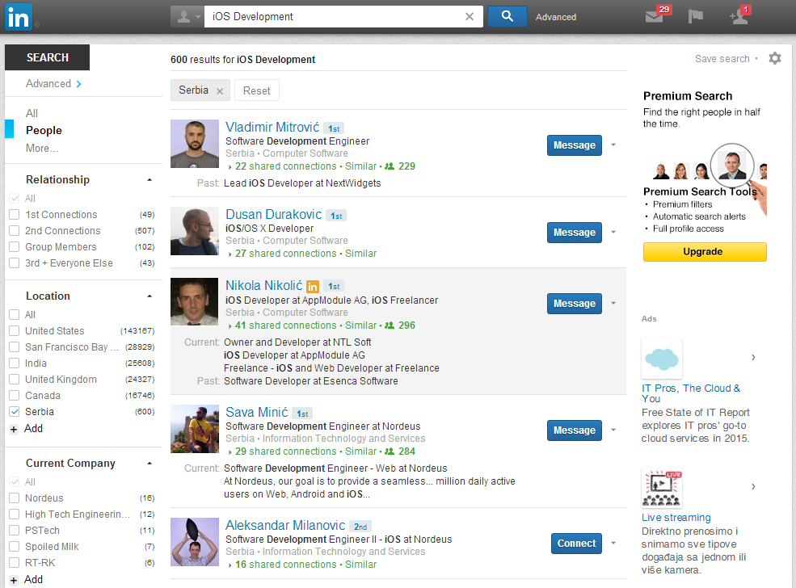Open the search type dropdown
This screenshot has height=588, width=796.
click(187, 16)
